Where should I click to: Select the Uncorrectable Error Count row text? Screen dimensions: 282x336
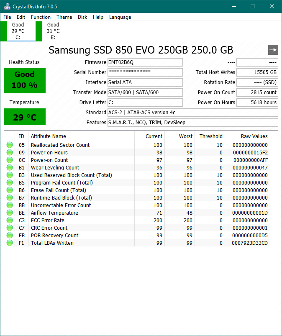coord(61,205)
